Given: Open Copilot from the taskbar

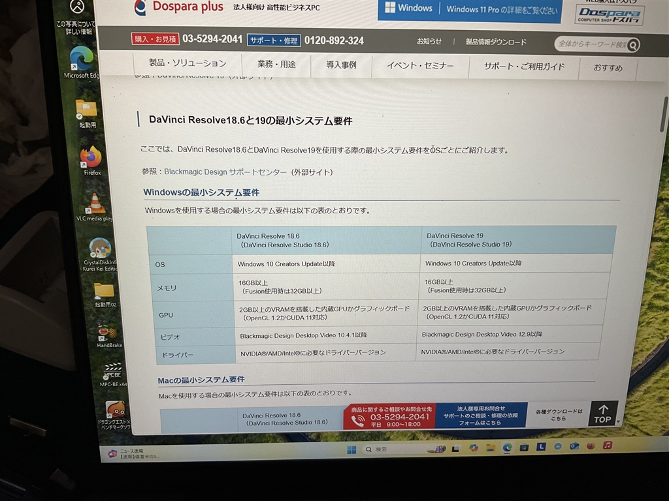Looking at the screenshot, I should click(473, 448).
